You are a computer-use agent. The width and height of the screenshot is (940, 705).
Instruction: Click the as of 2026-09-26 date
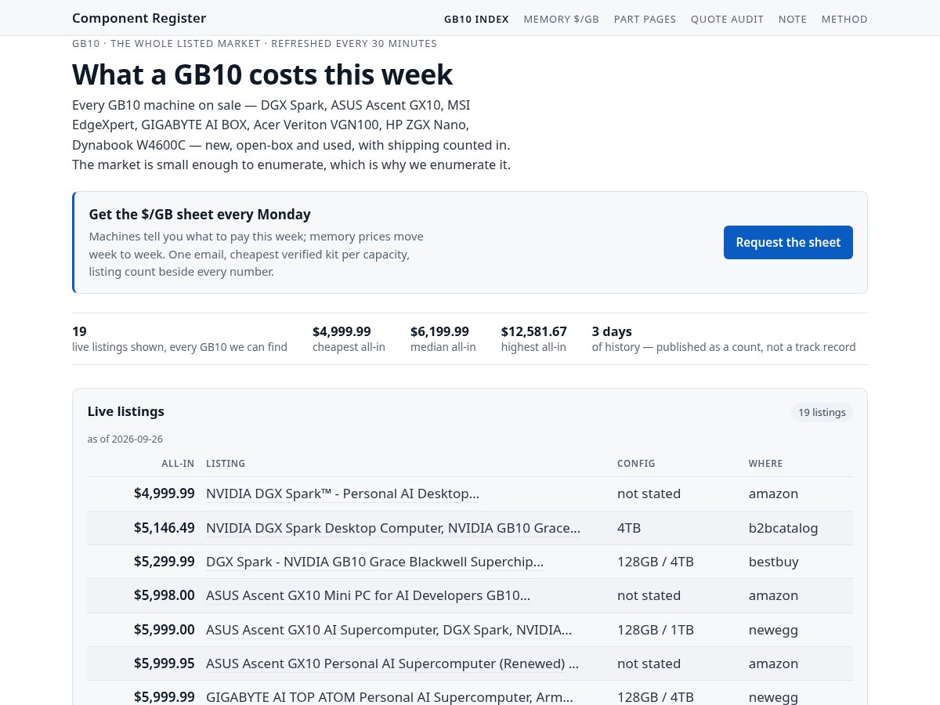(125, 439)
